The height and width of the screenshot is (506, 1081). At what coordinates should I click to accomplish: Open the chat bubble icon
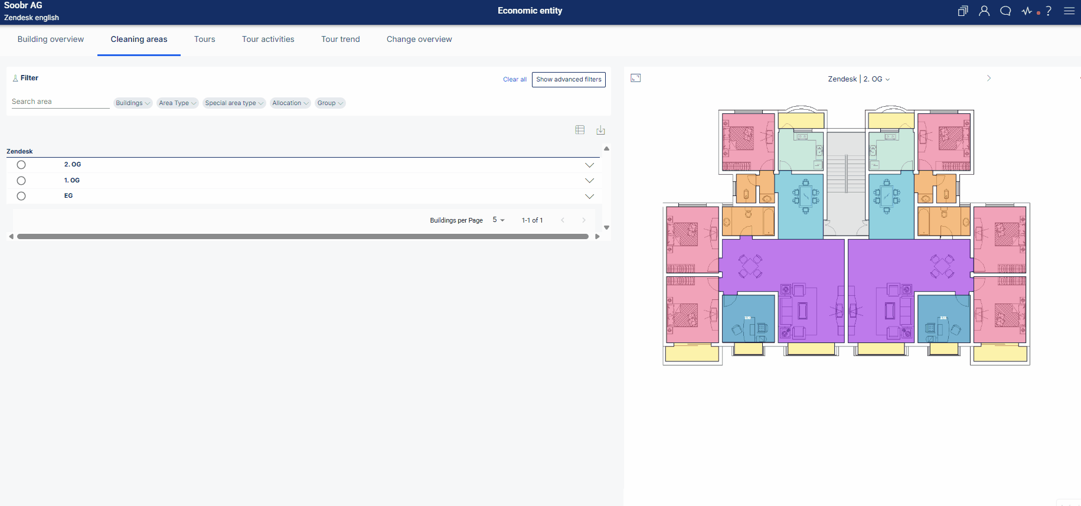tap(1005, 11)
